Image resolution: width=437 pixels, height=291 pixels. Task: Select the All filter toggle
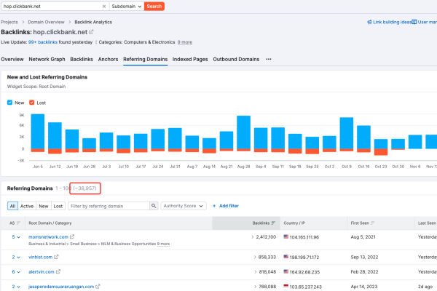[12, 206]
